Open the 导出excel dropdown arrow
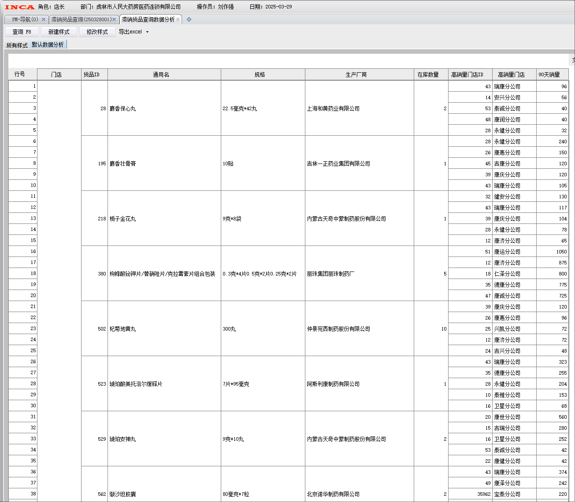Image resolution: width=575 pixels, height=502 pixels. [x=147, y=32]
